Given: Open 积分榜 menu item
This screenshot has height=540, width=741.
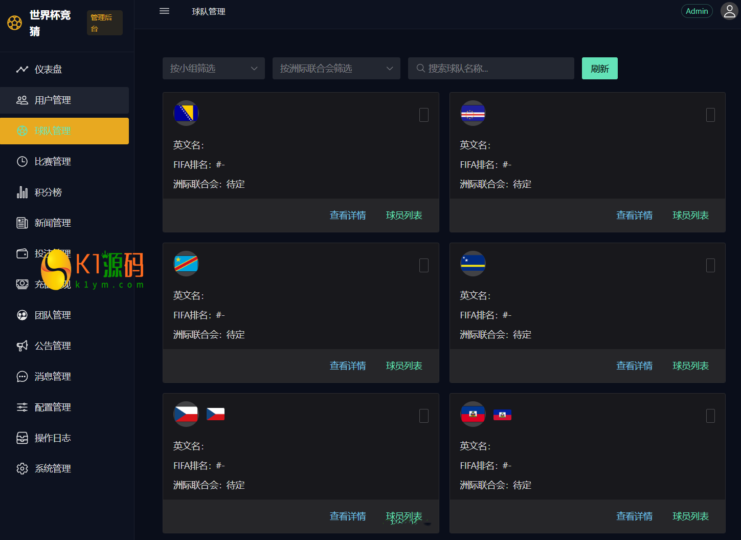Looking at the screenshot, I should point(64,192).
